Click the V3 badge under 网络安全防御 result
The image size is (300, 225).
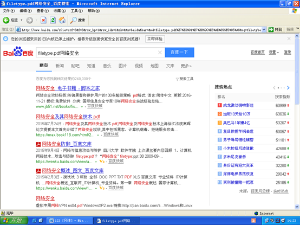click(102, 162)
